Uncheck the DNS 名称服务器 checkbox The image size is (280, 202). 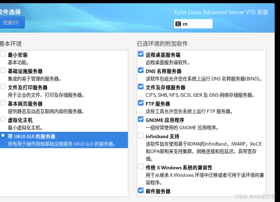coord(141,70)
